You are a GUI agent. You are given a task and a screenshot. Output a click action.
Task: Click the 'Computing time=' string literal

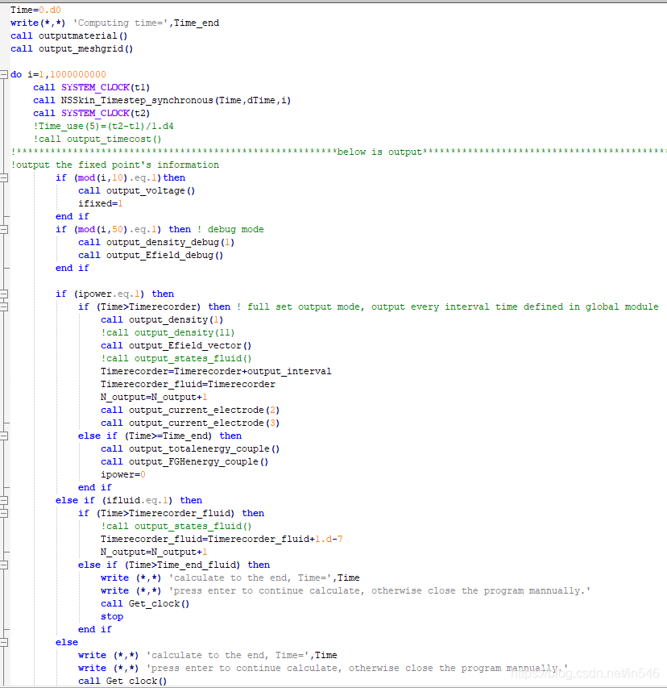pyautogui.click(x=121, y=23)
